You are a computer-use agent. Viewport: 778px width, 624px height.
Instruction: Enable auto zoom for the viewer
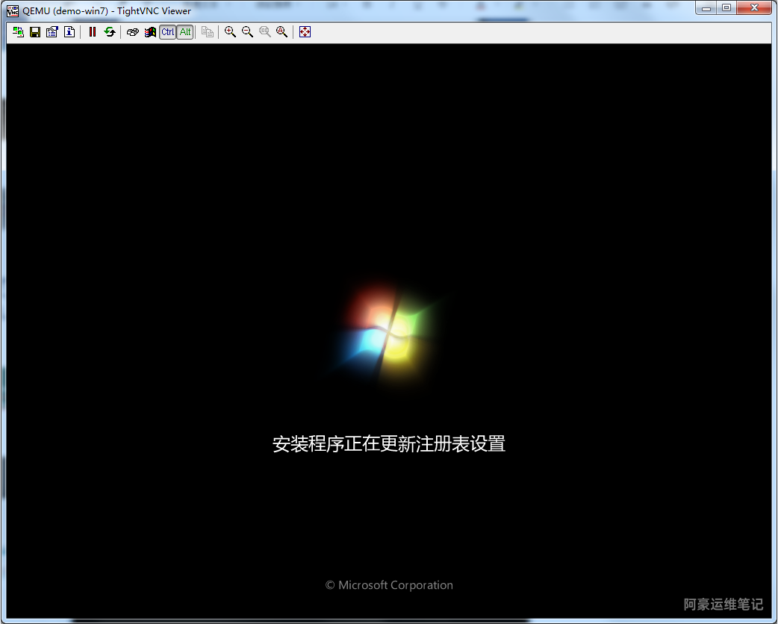282,32
